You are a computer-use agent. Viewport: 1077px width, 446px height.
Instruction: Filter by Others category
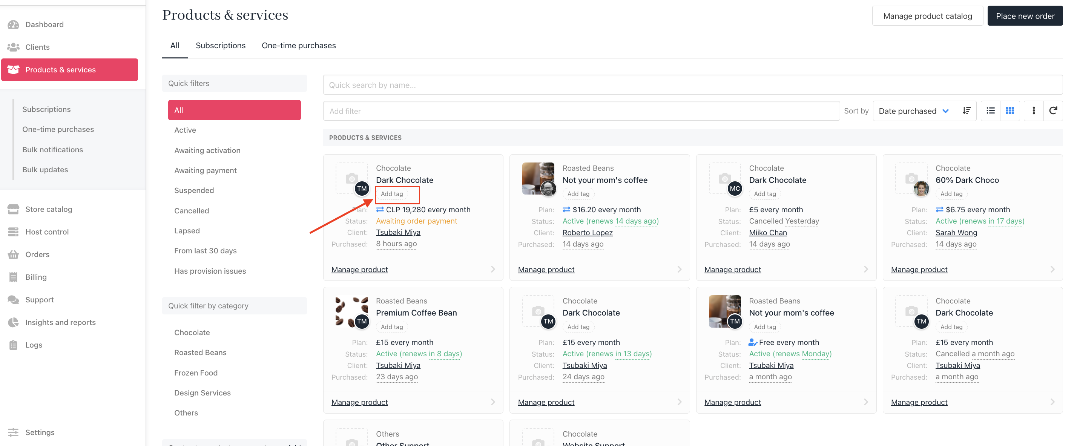pyautogui.click(x=186, y=412)
